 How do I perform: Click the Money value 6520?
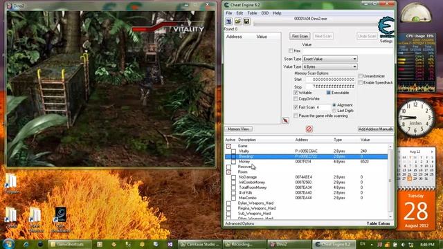365,162
